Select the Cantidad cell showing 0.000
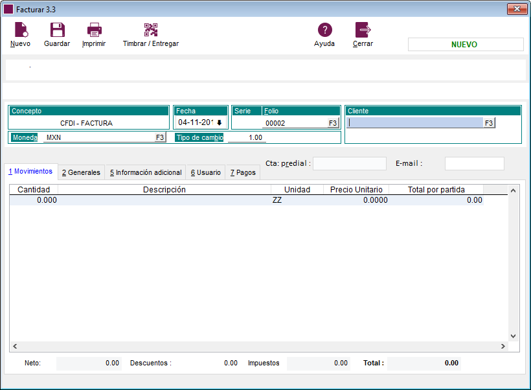Viewport: 531px width, 390px height. [34, 200]
